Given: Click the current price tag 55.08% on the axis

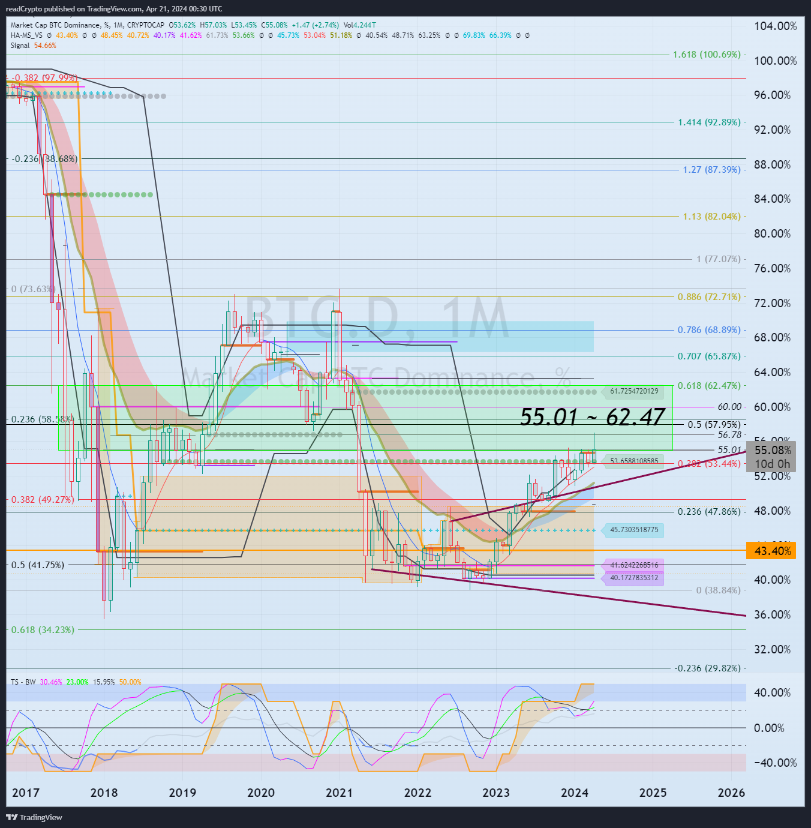Looking at the screenshot, I should click(773, 450).
